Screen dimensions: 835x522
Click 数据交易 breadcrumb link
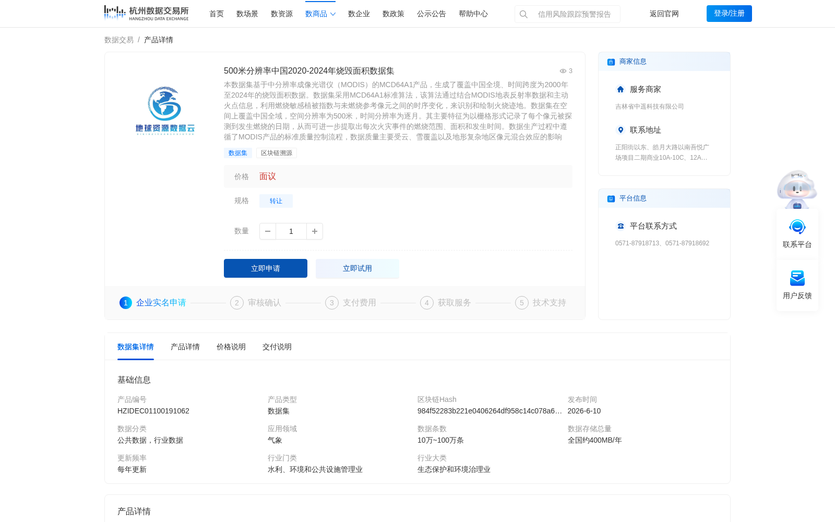click(x=119, y=40)
